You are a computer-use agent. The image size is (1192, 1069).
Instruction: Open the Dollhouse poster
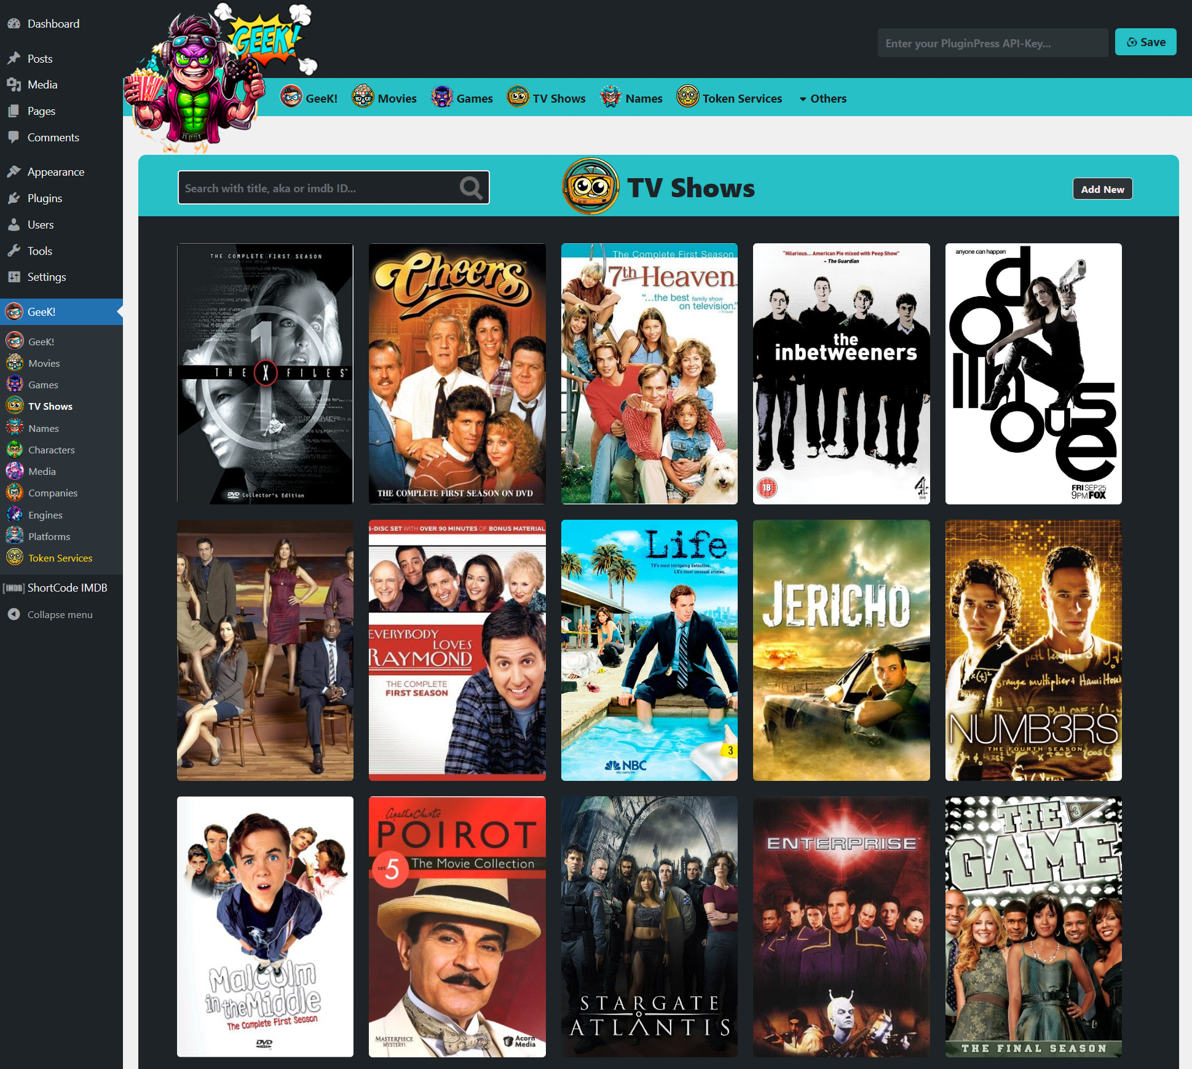pos(1033,374)
